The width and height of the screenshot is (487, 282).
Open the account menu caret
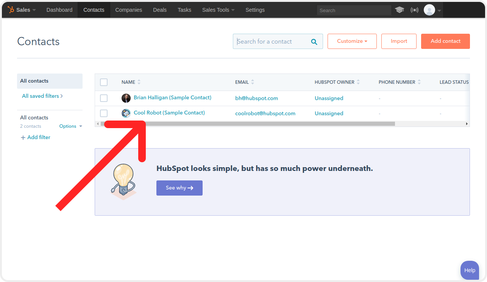click(439, 11)
